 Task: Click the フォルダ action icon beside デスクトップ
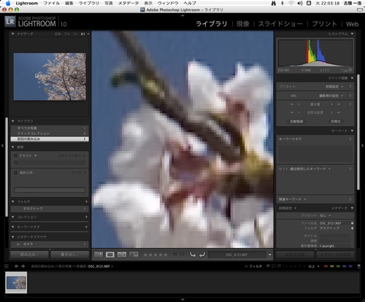point(352,228)
